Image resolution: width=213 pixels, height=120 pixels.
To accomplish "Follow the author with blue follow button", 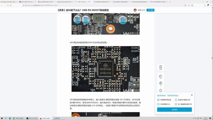I will [x=150, y=10].
